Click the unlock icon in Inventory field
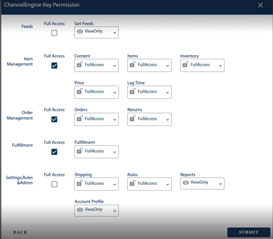Viewport: 273px width, 239px height. coord(185,65)
